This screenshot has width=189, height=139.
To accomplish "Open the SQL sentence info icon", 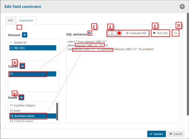I will (89, 33).
